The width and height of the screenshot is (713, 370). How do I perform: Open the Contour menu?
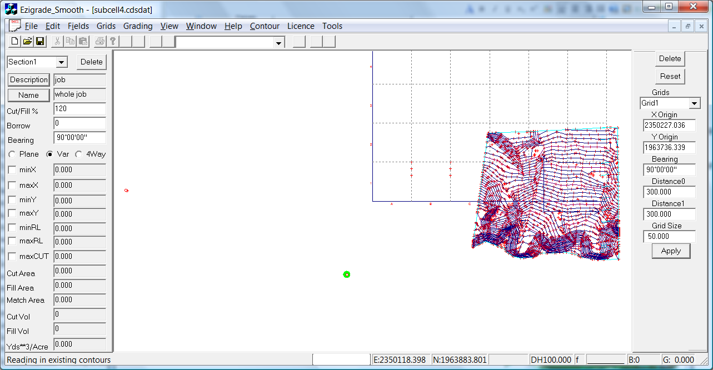point(265,26)
